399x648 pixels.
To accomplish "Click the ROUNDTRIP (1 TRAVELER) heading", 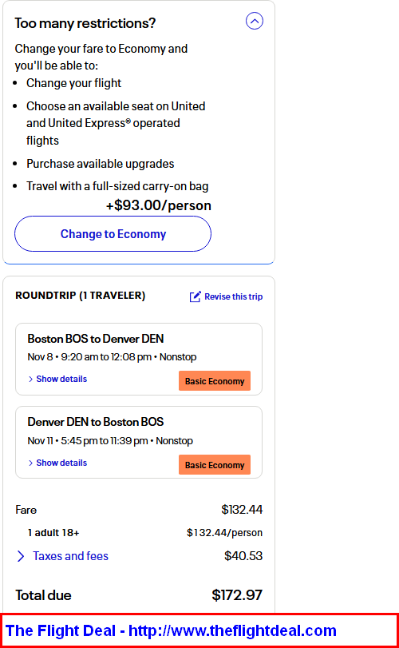I will click(x=81, y=296).
